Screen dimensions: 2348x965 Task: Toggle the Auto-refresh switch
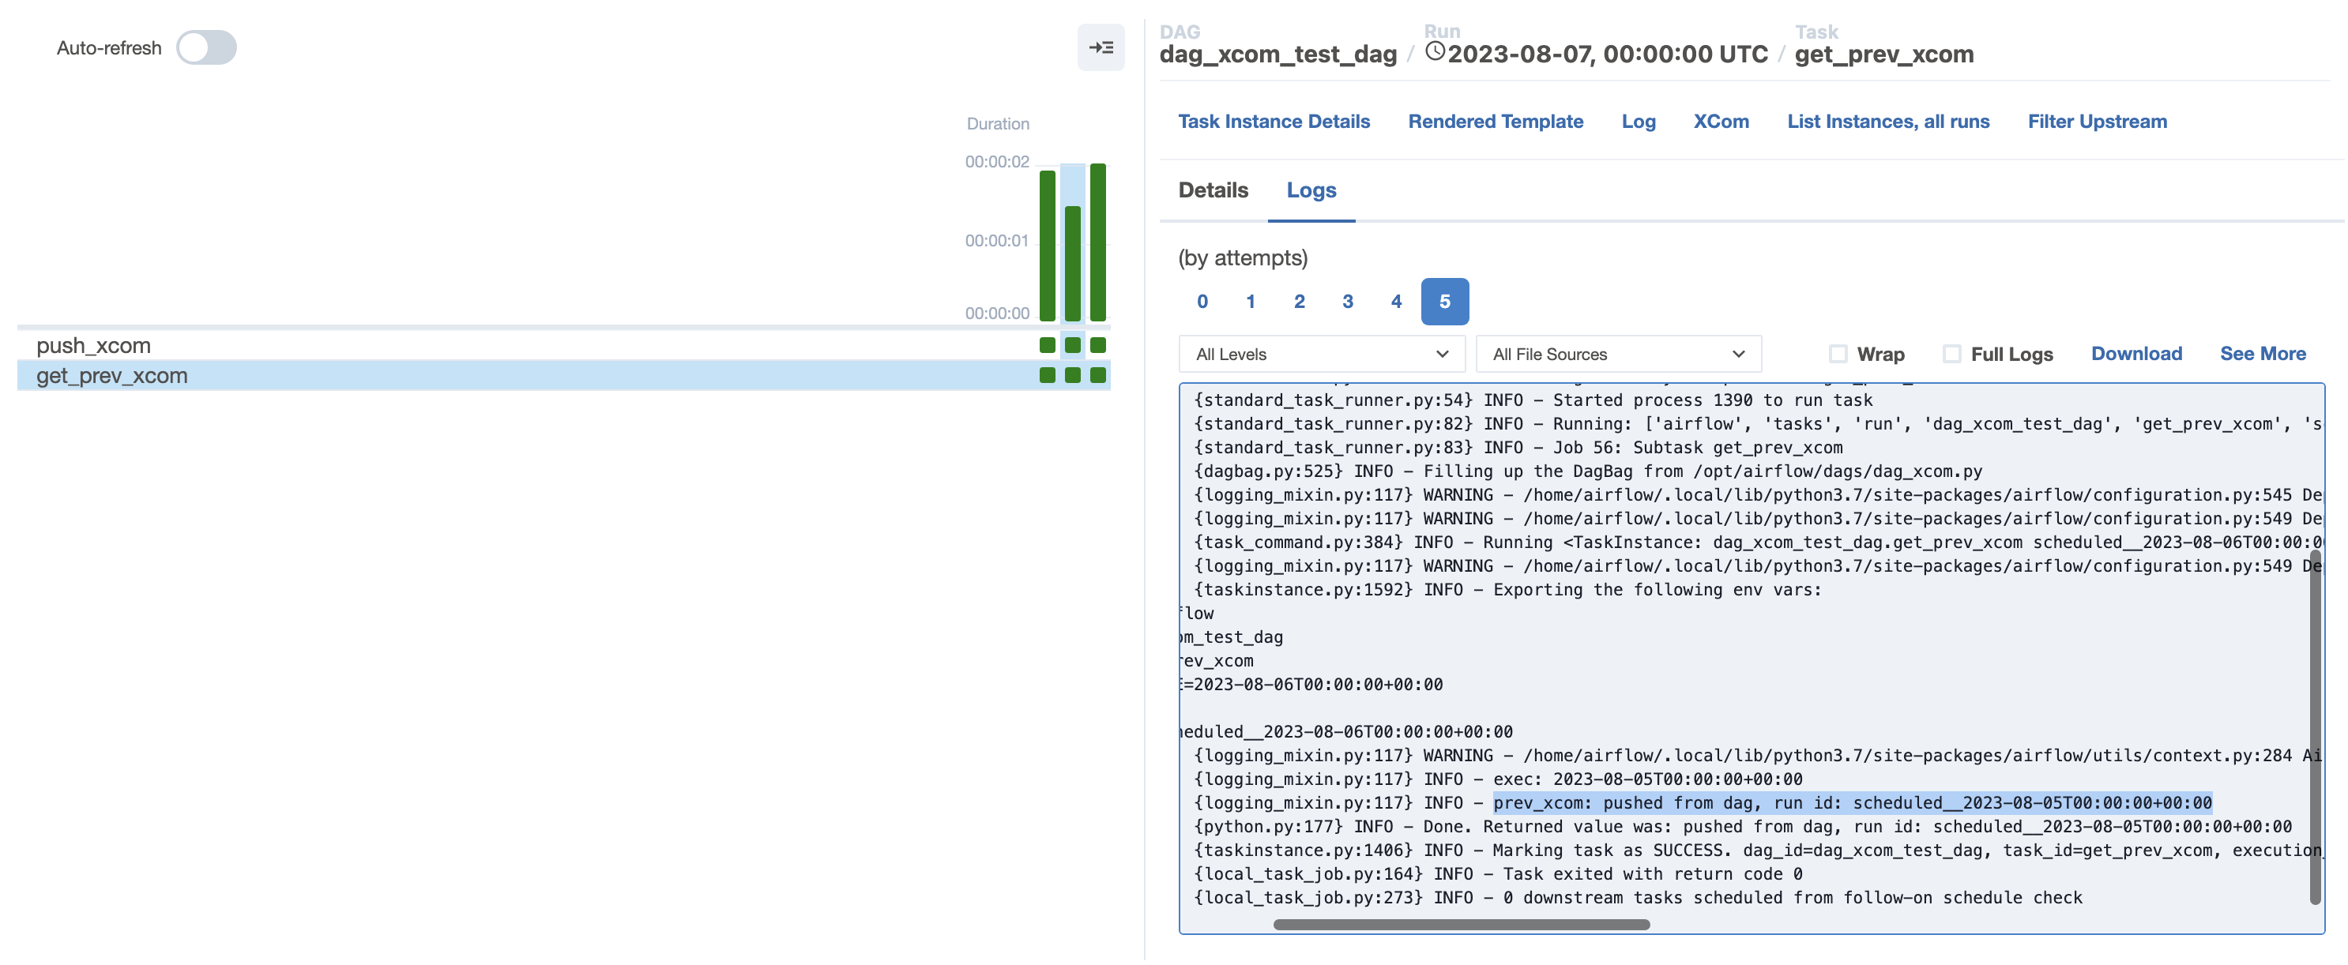pos(206,47)
